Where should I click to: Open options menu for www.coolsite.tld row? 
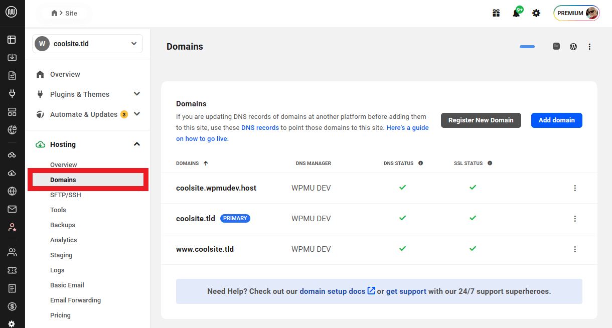(575, 249)
